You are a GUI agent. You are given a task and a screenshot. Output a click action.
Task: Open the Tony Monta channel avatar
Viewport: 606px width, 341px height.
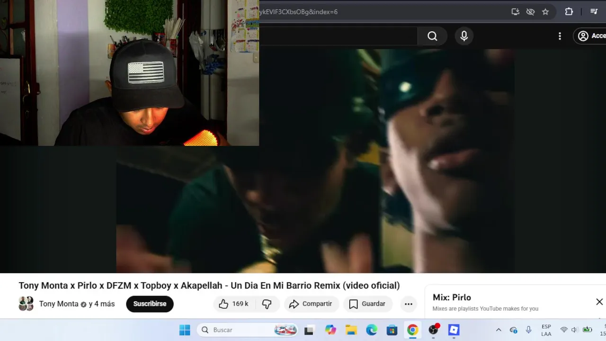point(26,304)
